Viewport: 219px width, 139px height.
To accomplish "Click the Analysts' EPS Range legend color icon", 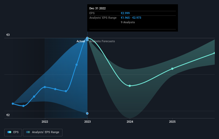I will pyautogui.click(x=28, y=132).
